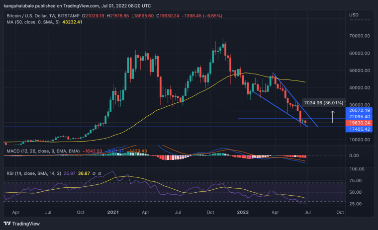The height and width of the screenshot is (230, 378).
Task: Click first ø symbol beside RSI values
Action: pos(94,173)
